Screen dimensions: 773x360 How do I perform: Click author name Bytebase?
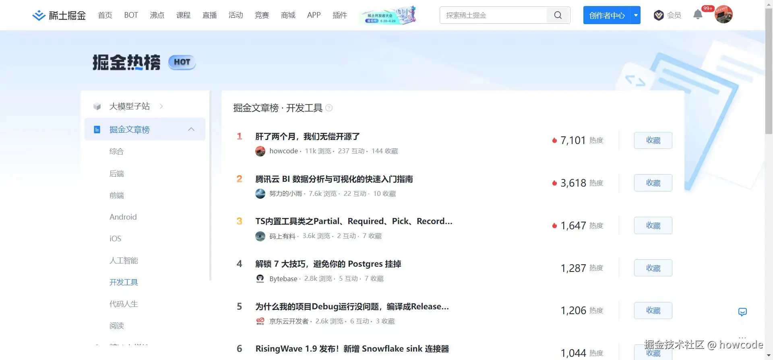click(x=283, y=279)
